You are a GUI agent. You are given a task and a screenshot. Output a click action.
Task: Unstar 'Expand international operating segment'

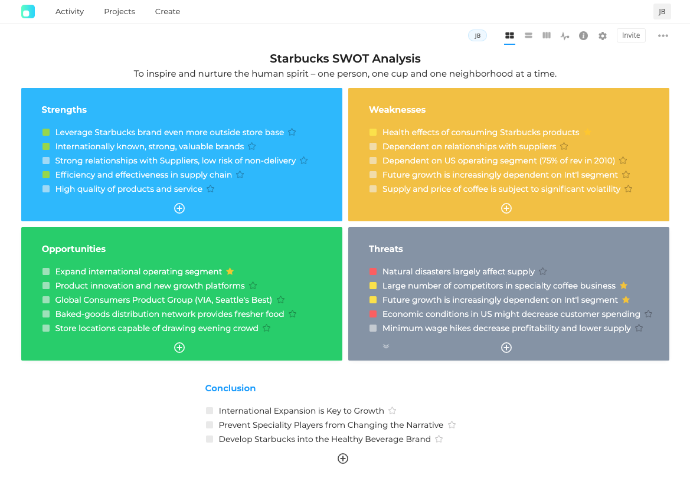point(230,271)
